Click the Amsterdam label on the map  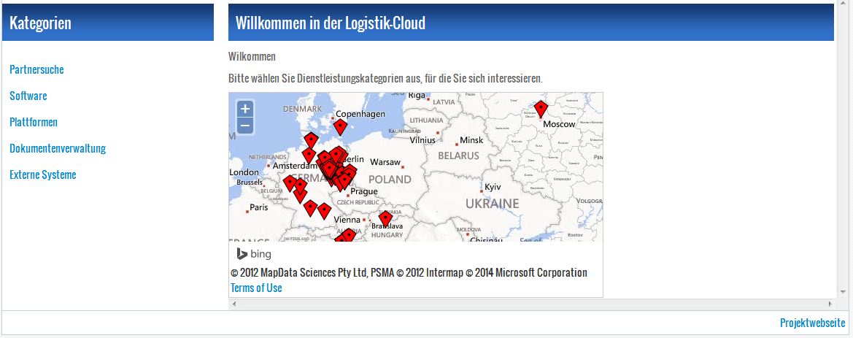point(294,166)
